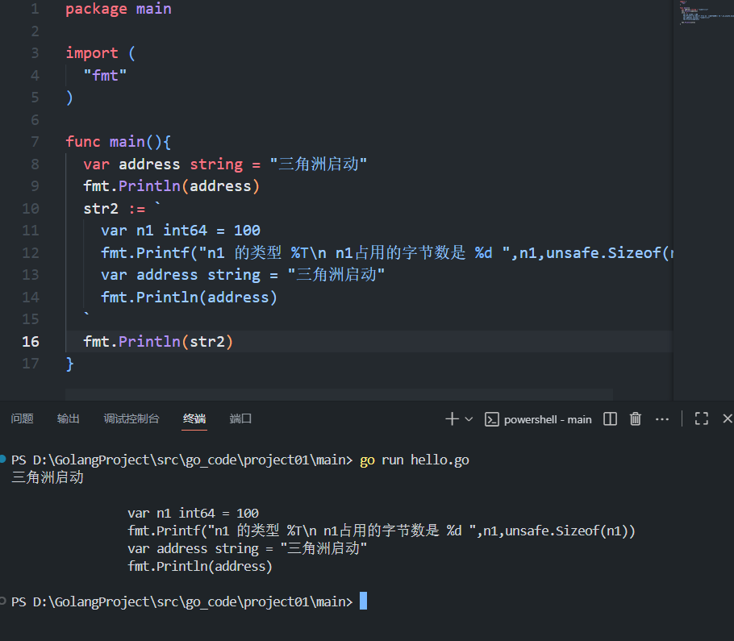The width and height of the screenshot is (734, 641).
Task: Split the terminal with the split icon
Action: tap(611, 418)
